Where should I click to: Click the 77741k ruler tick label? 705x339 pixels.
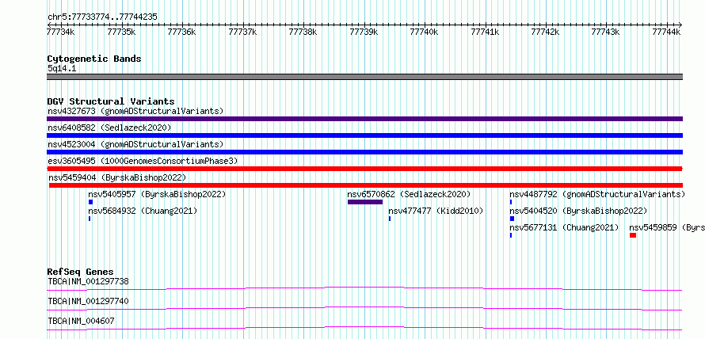[x=485, y=32]
